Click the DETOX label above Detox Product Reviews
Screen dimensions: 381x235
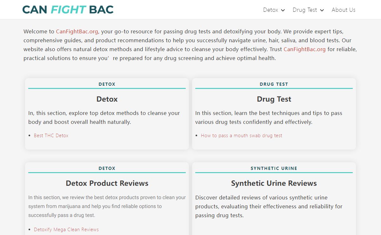(x=107, y=168)
